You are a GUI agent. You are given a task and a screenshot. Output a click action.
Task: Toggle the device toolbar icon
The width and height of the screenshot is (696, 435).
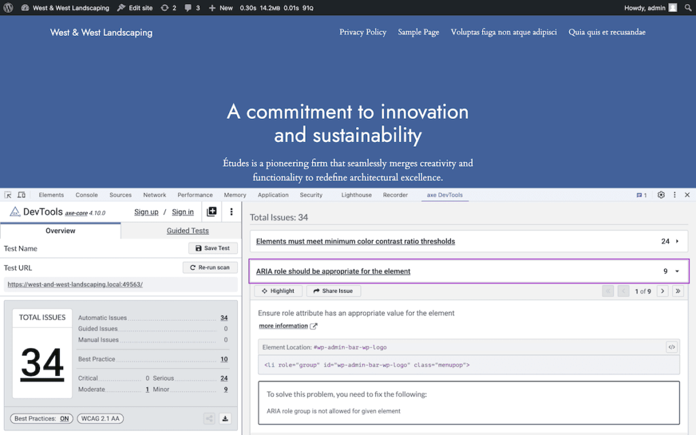tap(22, 195)
